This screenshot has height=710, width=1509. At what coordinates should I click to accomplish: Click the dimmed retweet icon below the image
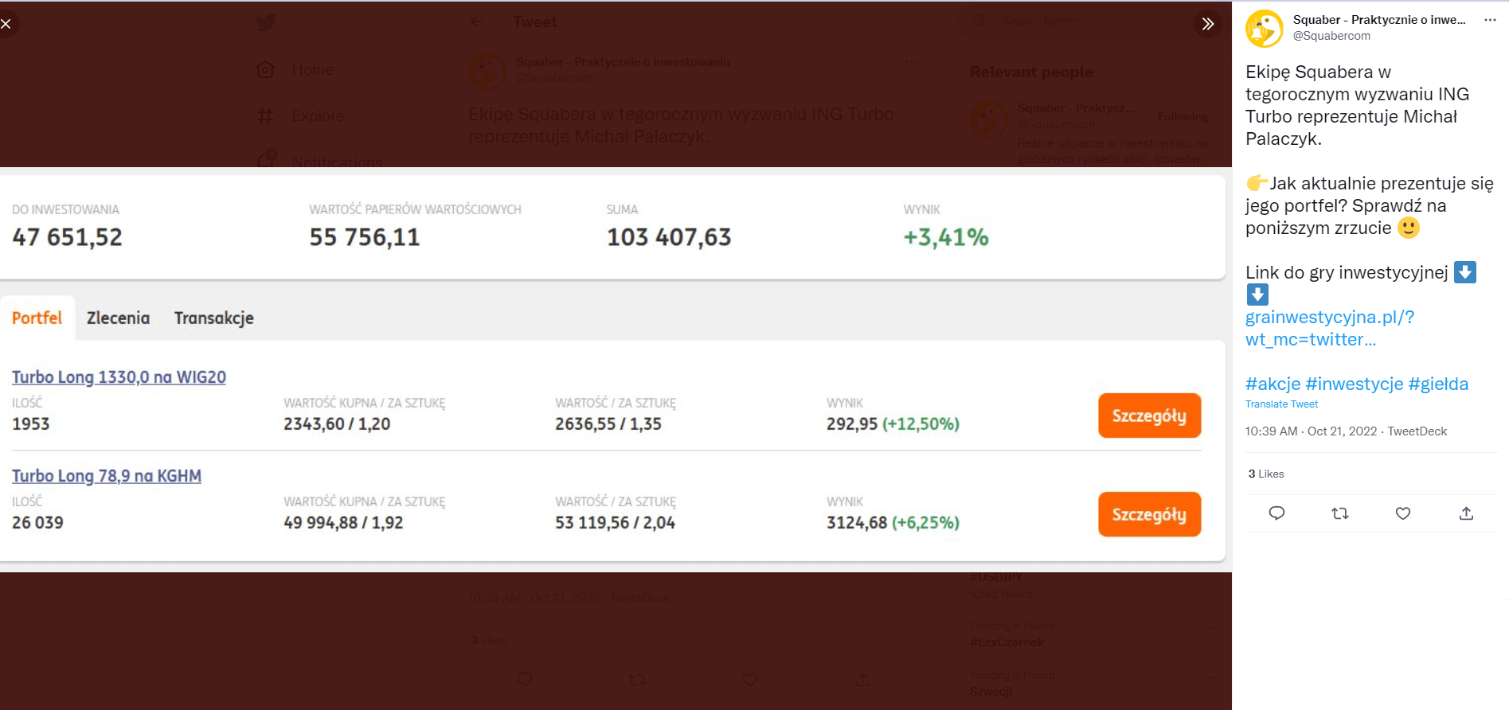click(638, 680)
